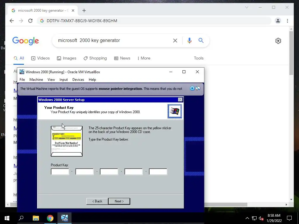The height and width of the screenshot is (224, 299).
Task: Click the first Product Key field
Action: [x=60, y=171]
